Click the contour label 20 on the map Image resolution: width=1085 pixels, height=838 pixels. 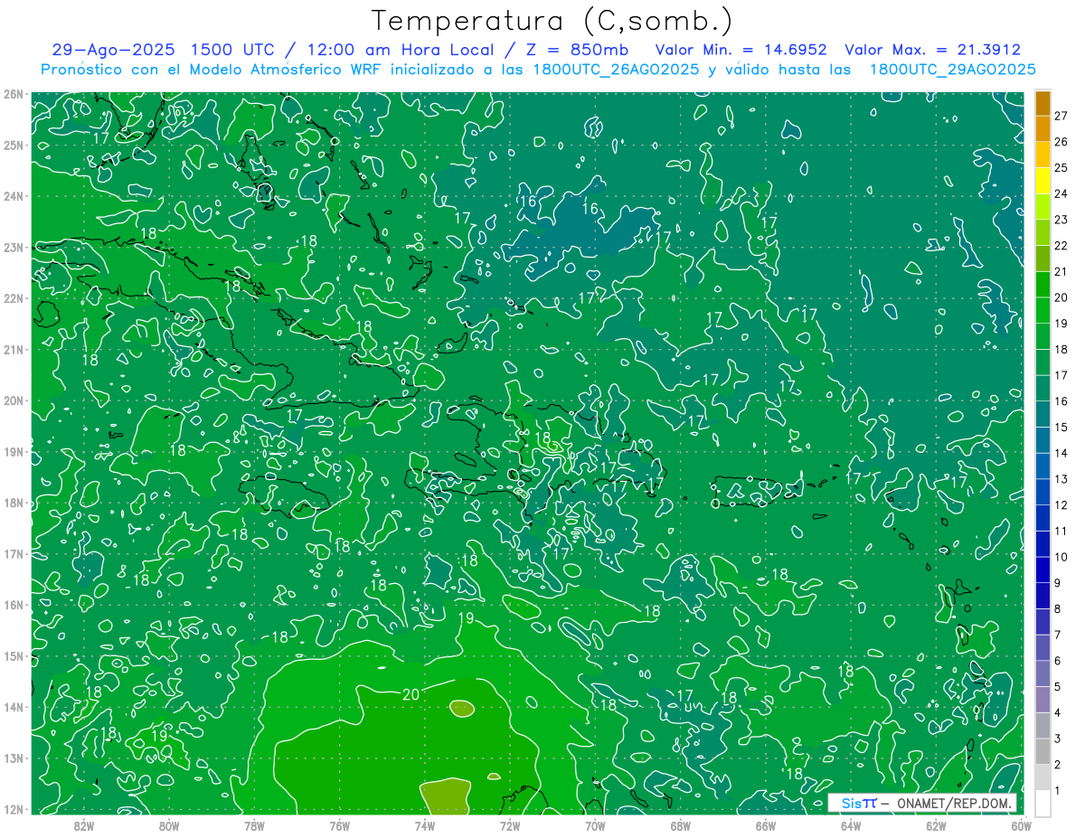(x=410, y=694)
